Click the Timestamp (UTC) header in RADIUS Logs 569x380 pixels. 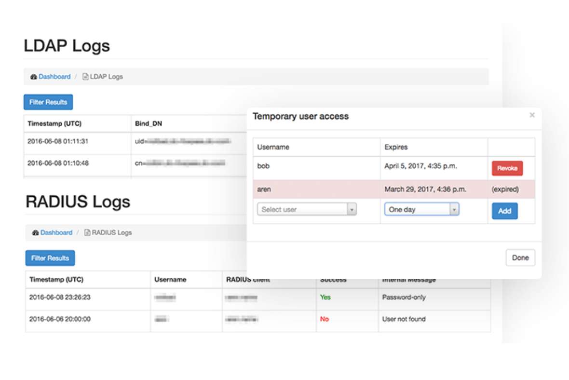click(x=56, y=279)
